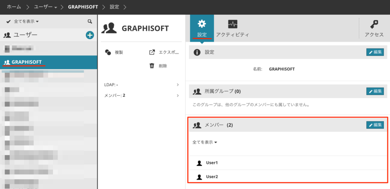
Task: Click 設定 in the breadcrumb
Action: [x=114, y=7]
